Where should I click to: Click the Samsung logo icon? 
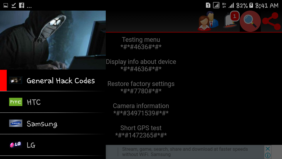(16, 123)
